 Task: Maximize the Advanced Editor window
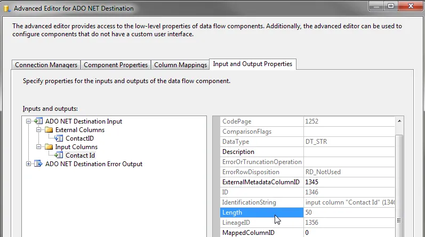tap(391, 6)
